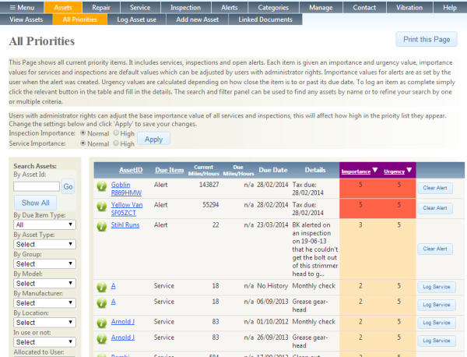Sort table by Due Item header
Screen dimensions: 467x357
point(169,170)
